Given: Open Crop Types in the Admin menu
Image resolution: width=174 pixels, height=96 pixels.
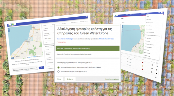Looking at the screenshot, I should pyautogui.click(x=146, y=50).
